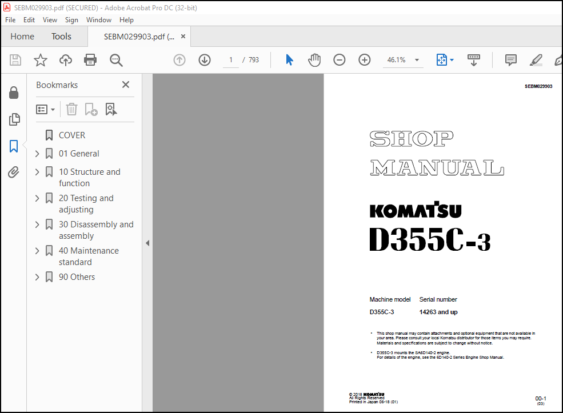Collapse the navigation pane arrow

pos(147,243)
